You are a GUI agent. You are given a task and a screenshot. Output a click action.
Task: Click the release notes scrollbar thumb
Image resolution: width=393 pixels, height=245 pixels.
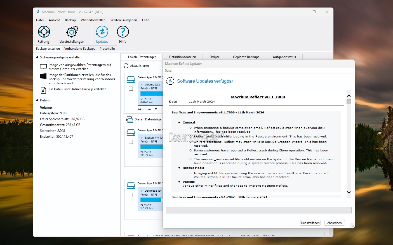[349, 101]
